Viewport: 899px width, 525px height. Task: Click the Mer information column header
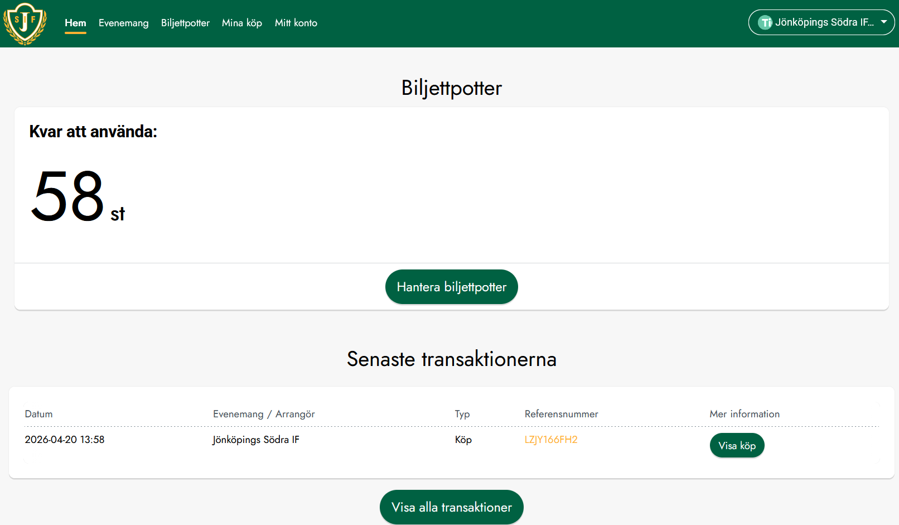[x=744, y=414]
